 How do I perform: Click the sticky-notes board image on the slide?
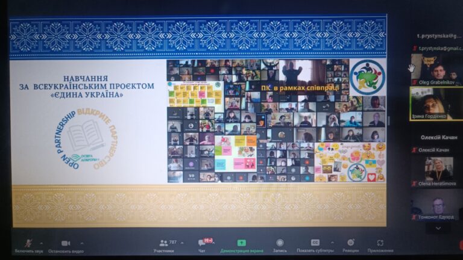195,94
